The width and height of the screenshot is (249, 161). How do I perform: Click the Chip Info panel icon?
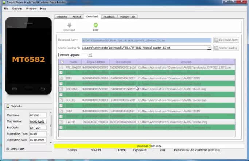click(x=8, y=106)
